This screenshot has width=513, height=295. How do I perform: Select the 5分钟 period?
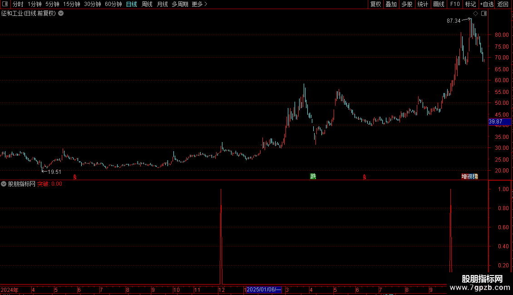[52, 4]
